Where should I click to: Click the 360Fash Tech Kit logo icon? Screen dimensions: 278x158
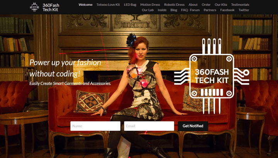34,7
